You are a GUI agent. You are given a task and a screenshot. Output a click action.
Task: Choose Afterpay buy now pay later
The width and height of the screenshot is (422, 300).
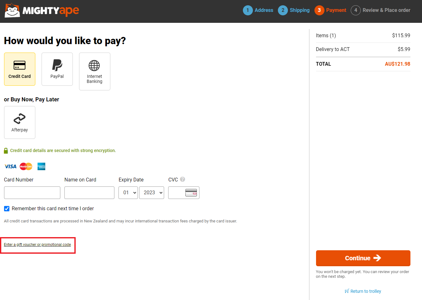click(x=20, y=122)
